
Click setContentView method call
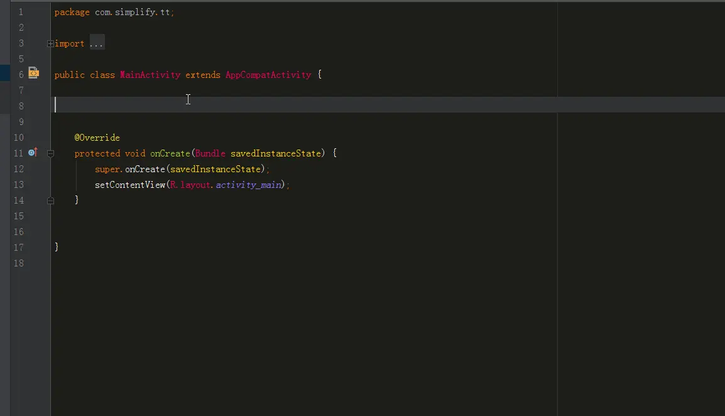point(130,185)
